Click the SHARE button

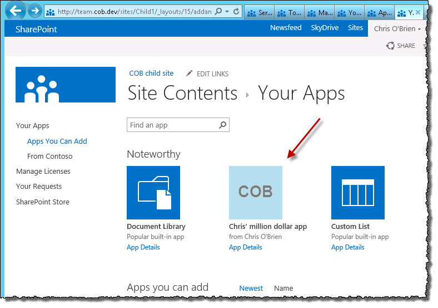tap(401, 46)
